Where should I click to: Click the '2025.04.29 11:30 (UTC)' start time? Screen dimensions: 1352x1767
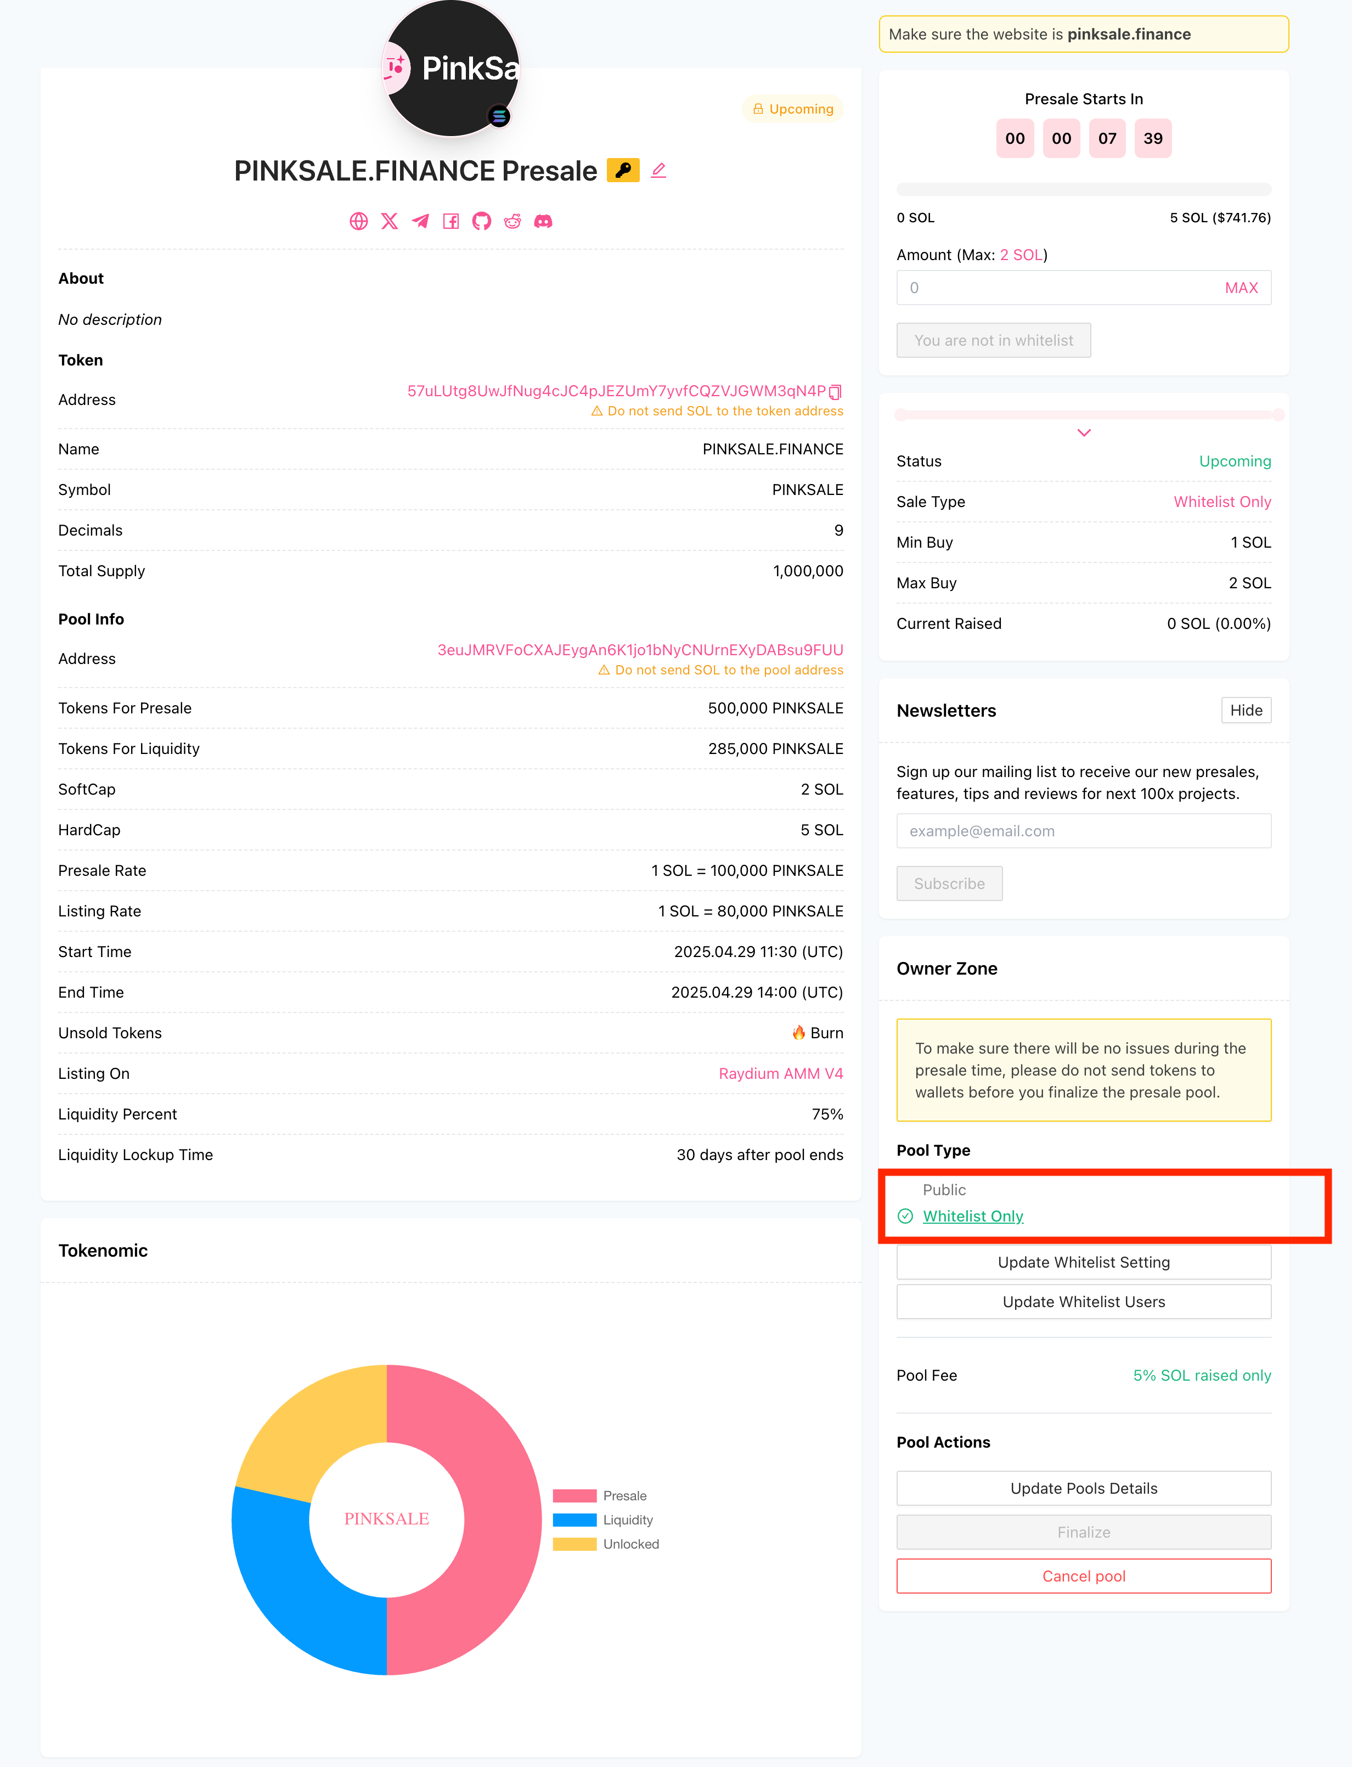[x=758, y=952]
